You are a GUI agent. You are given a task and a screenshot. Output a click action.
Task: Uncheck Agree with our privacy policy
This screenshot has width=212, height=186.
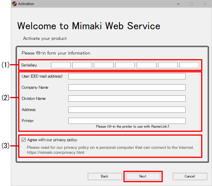[23, 140]
